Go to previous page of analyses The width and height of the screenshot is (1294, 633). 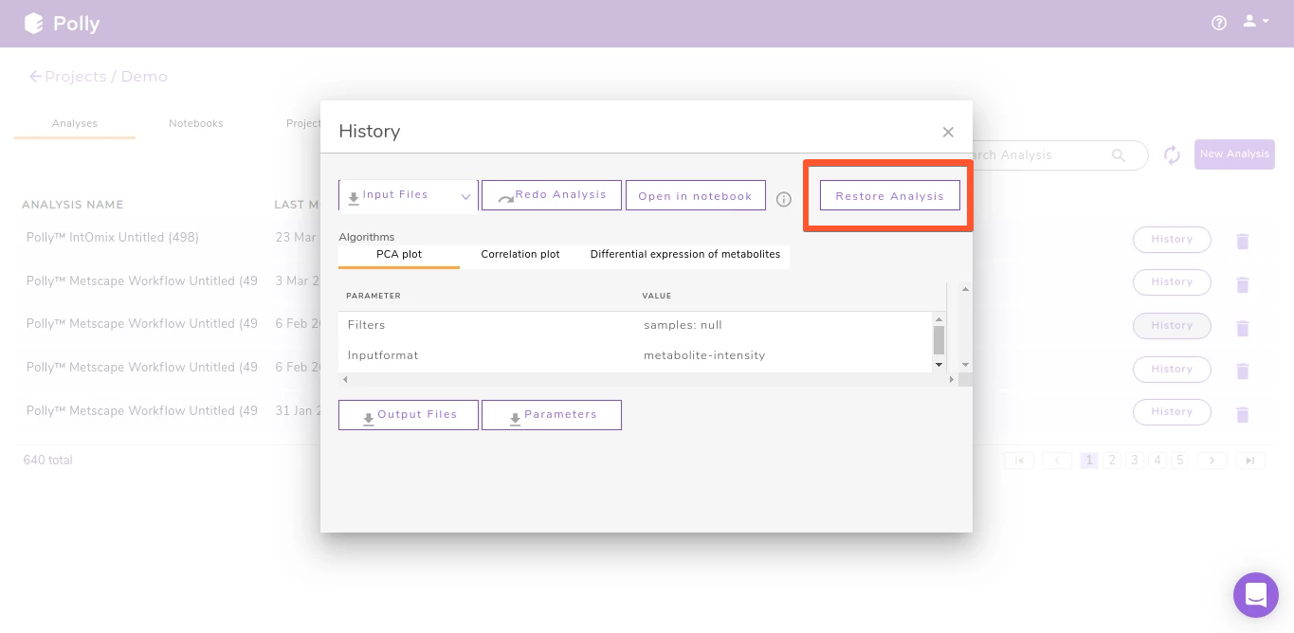click(1057, 461)
